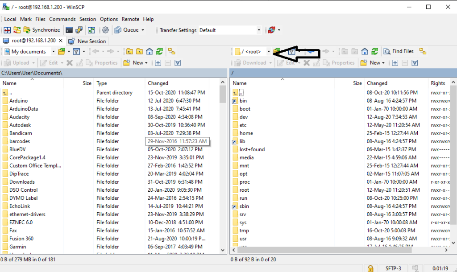This screenshot has width=457, height=272.
Task: Go to root directory in local panel
Action: (x=140, y=52)
